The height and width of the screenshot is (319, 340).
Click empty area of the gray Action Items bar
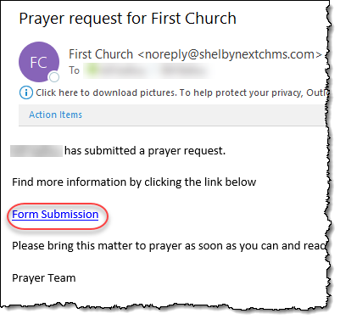click(203, 115)
